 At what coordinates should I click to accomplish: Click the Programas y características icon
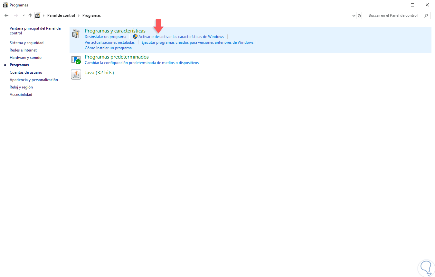pyautogui.click(x=76, y=33)
